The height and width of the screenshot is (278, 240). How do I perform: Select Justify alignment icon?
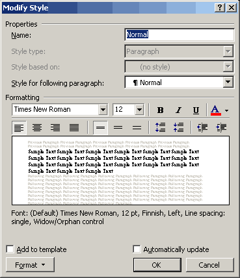point(74,127)
